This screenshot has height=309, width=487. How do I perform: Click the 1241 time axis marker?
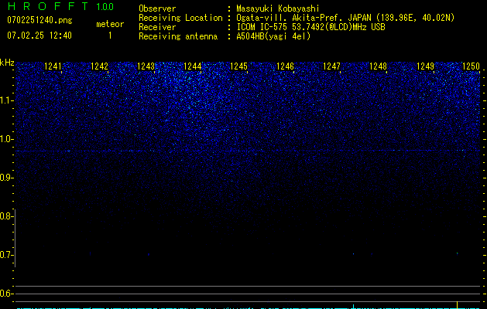pyautogui.click(x=53, y=66)
